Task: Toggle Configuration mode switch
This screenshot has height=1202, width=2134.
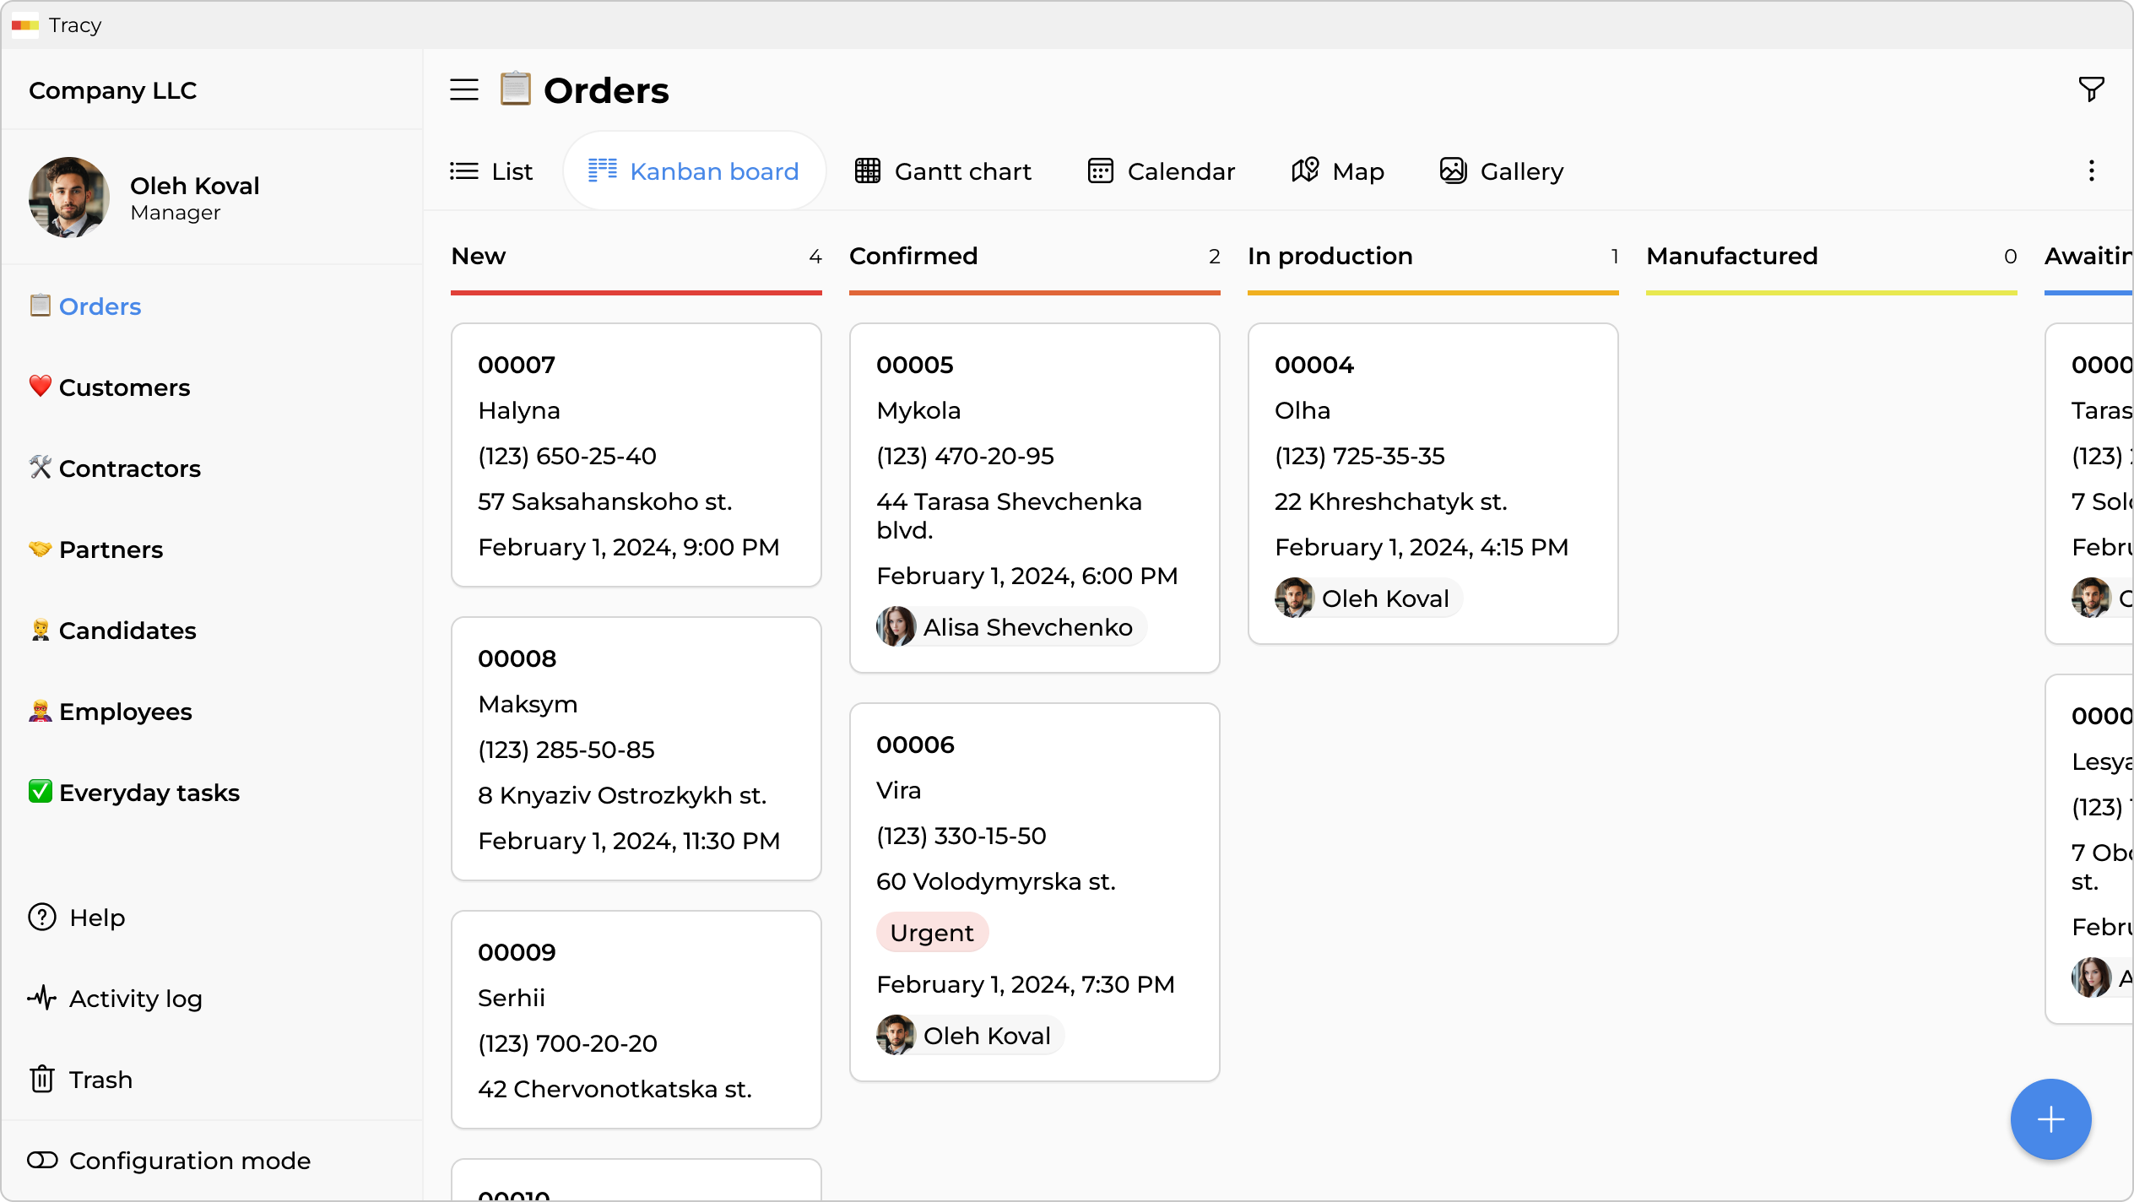Action: coord(42,1161)
